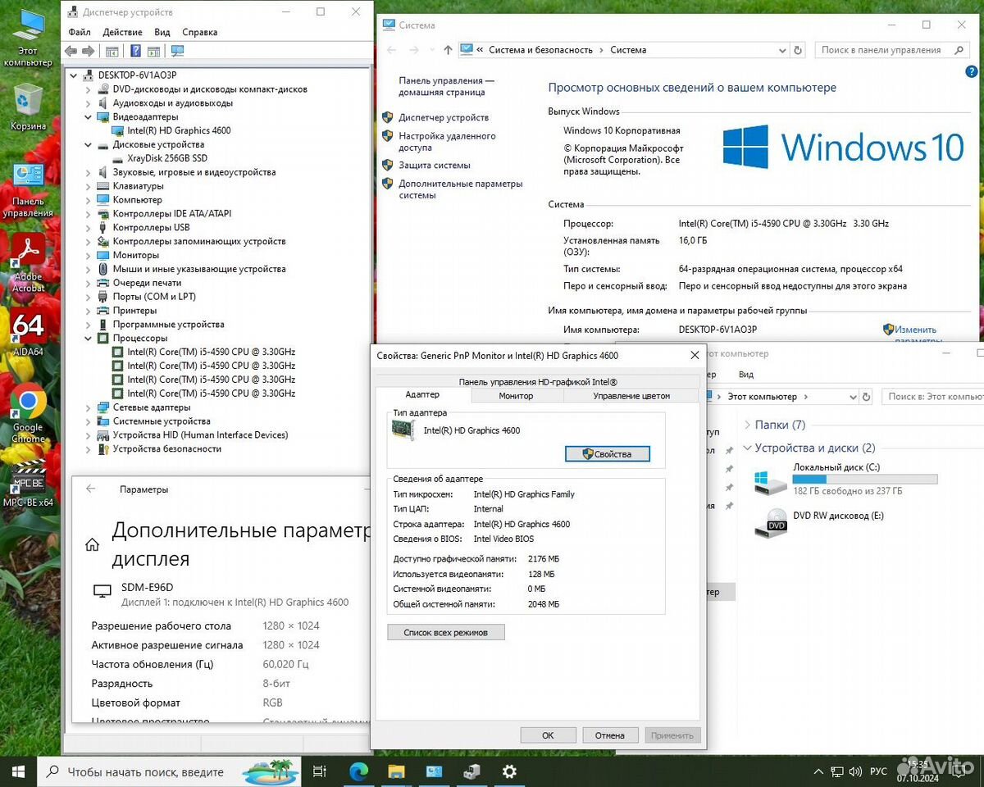Viewport: 984px width, 787px height.
Task: Open the Вид menu in Device Manager
Action: tap(162, 32)
